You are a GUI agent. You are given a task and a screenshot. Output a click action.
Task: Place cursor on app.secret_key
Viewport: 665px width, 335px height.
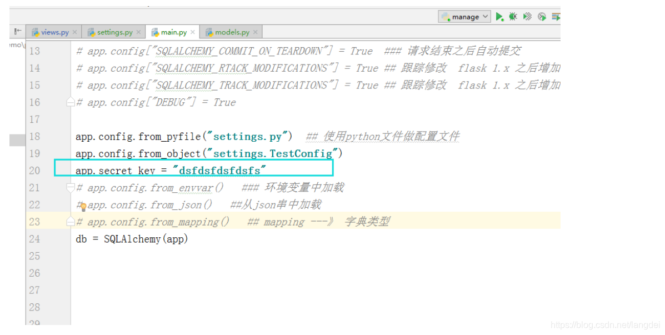(116, 171)
